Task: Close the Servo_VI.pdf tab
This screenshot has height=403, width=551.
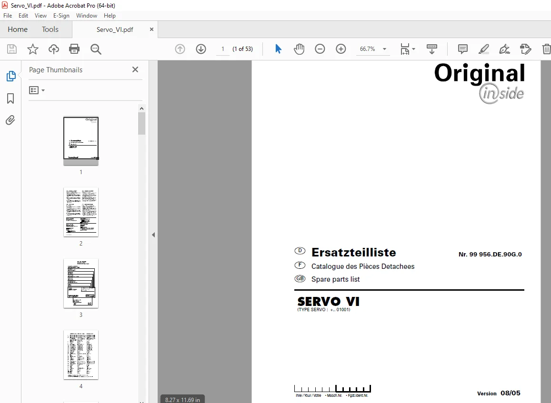Action: coord(151,29)
